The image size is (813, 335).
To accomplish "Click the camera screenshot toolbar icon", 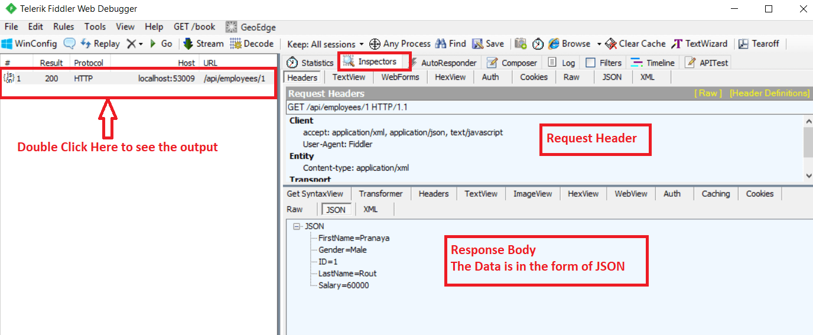I will click(x=521, y=44).
